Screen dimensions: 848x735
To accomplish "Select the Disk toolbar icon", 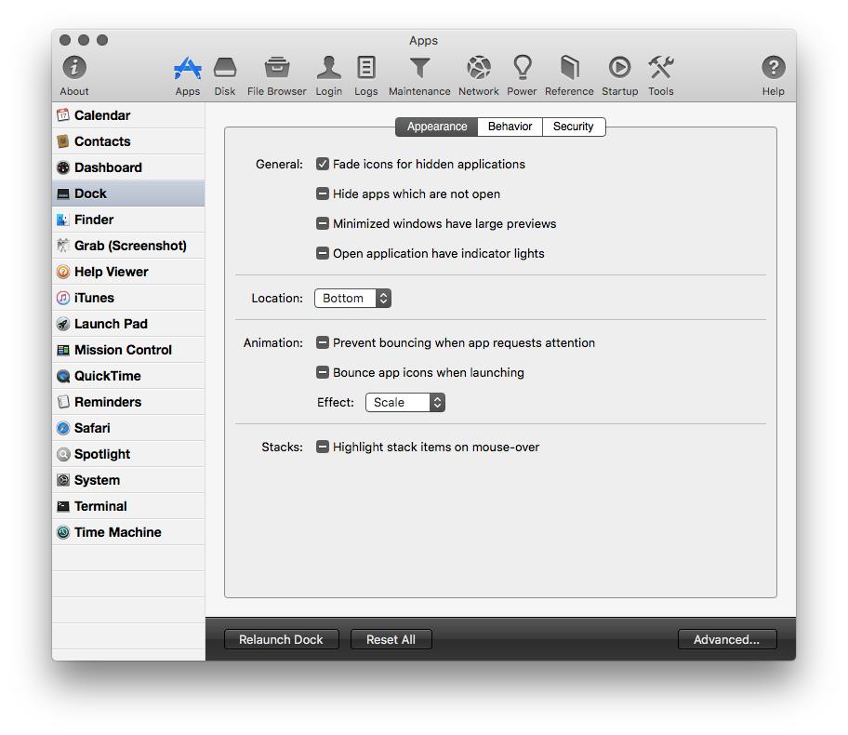I will tap(225, 68).
